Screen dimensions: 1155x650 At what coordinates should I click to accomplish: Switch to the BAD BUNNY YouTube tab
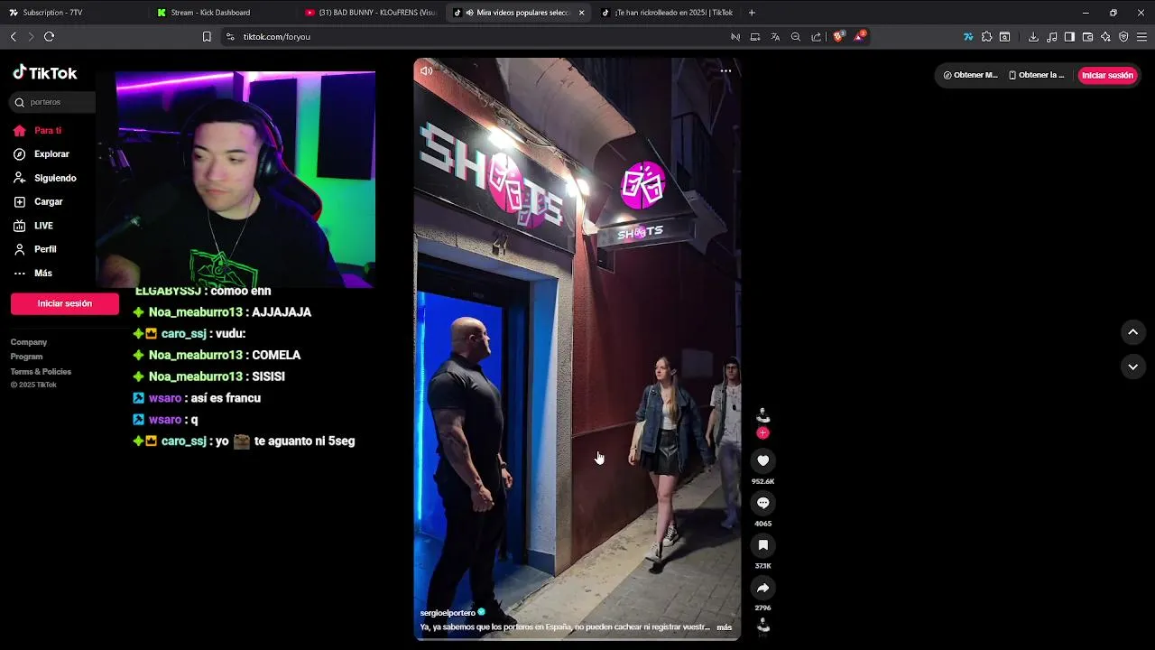point(370,13)
